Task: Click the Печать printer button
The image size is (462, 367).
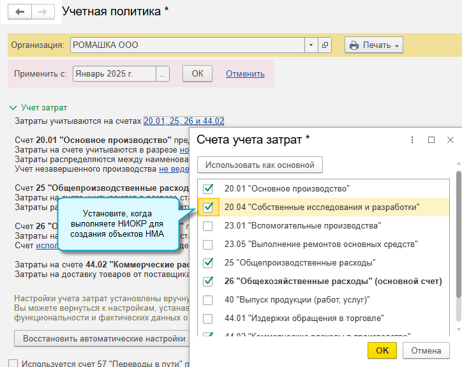Action: [x=374, y=45]
